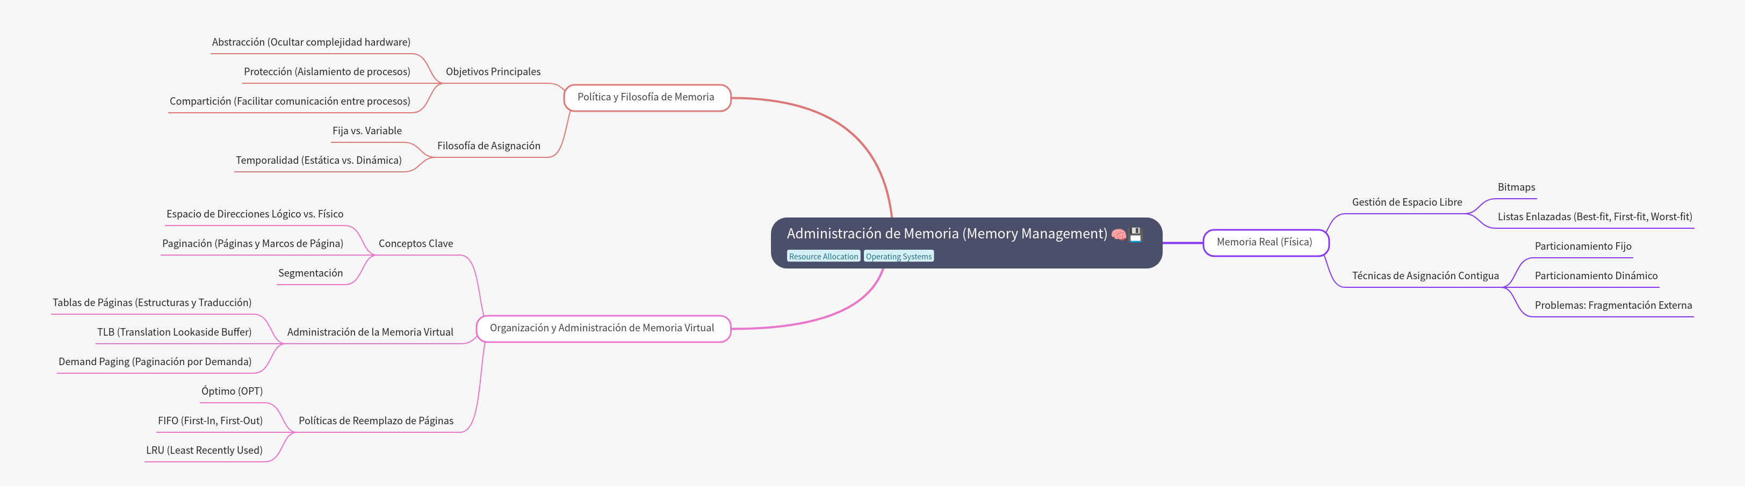Collapse the 'Políticas de Reemplazo de Páginas' branch
The image size is (1745, 486).
click(x=377, y=419)
